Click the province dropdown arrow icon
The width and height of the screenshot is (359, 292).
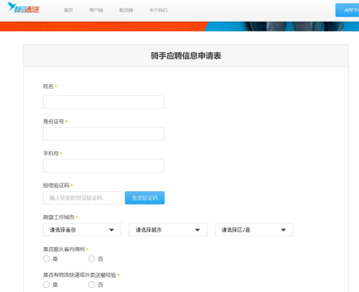(x=111, y=230)
